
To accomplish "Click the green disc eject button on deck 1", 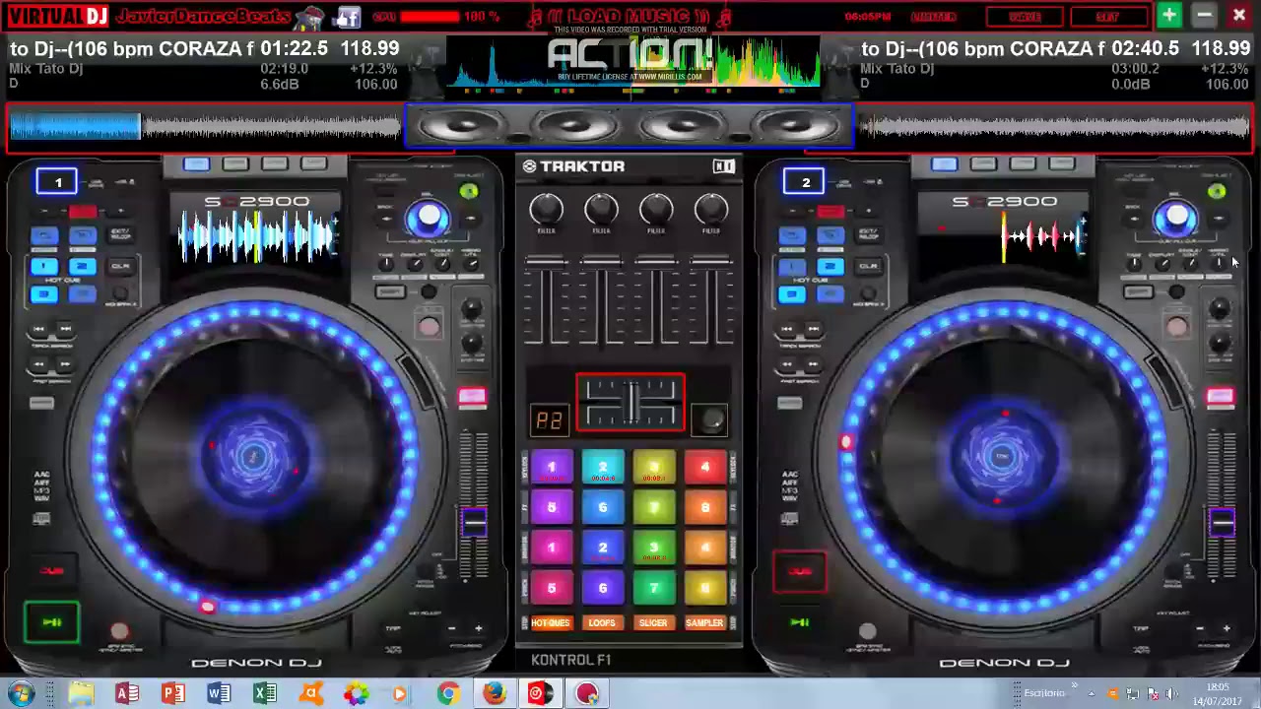I will coord(468,192).
